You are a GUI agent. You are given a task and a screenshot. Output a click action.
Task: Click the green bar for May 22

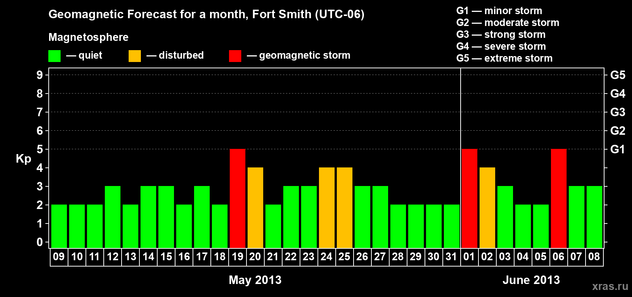(x=291, y=217)
